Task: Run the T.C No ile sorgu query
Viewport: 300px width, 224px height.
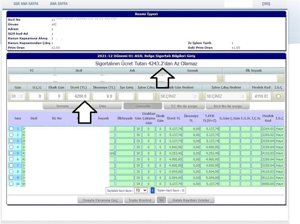Action: [184, 106]
